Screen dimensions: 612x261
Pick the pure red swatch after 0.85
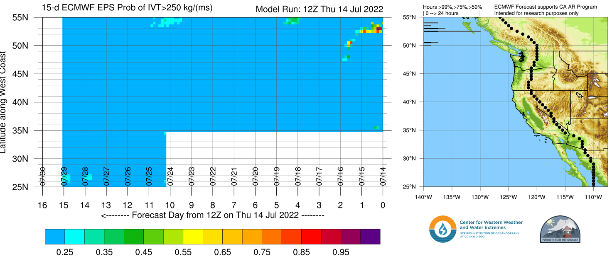(x=311, y=237)
